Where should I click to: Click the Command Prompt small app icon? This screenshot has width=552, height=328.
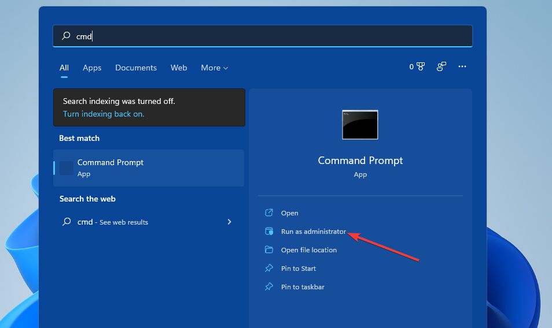(x=67, y=168)
